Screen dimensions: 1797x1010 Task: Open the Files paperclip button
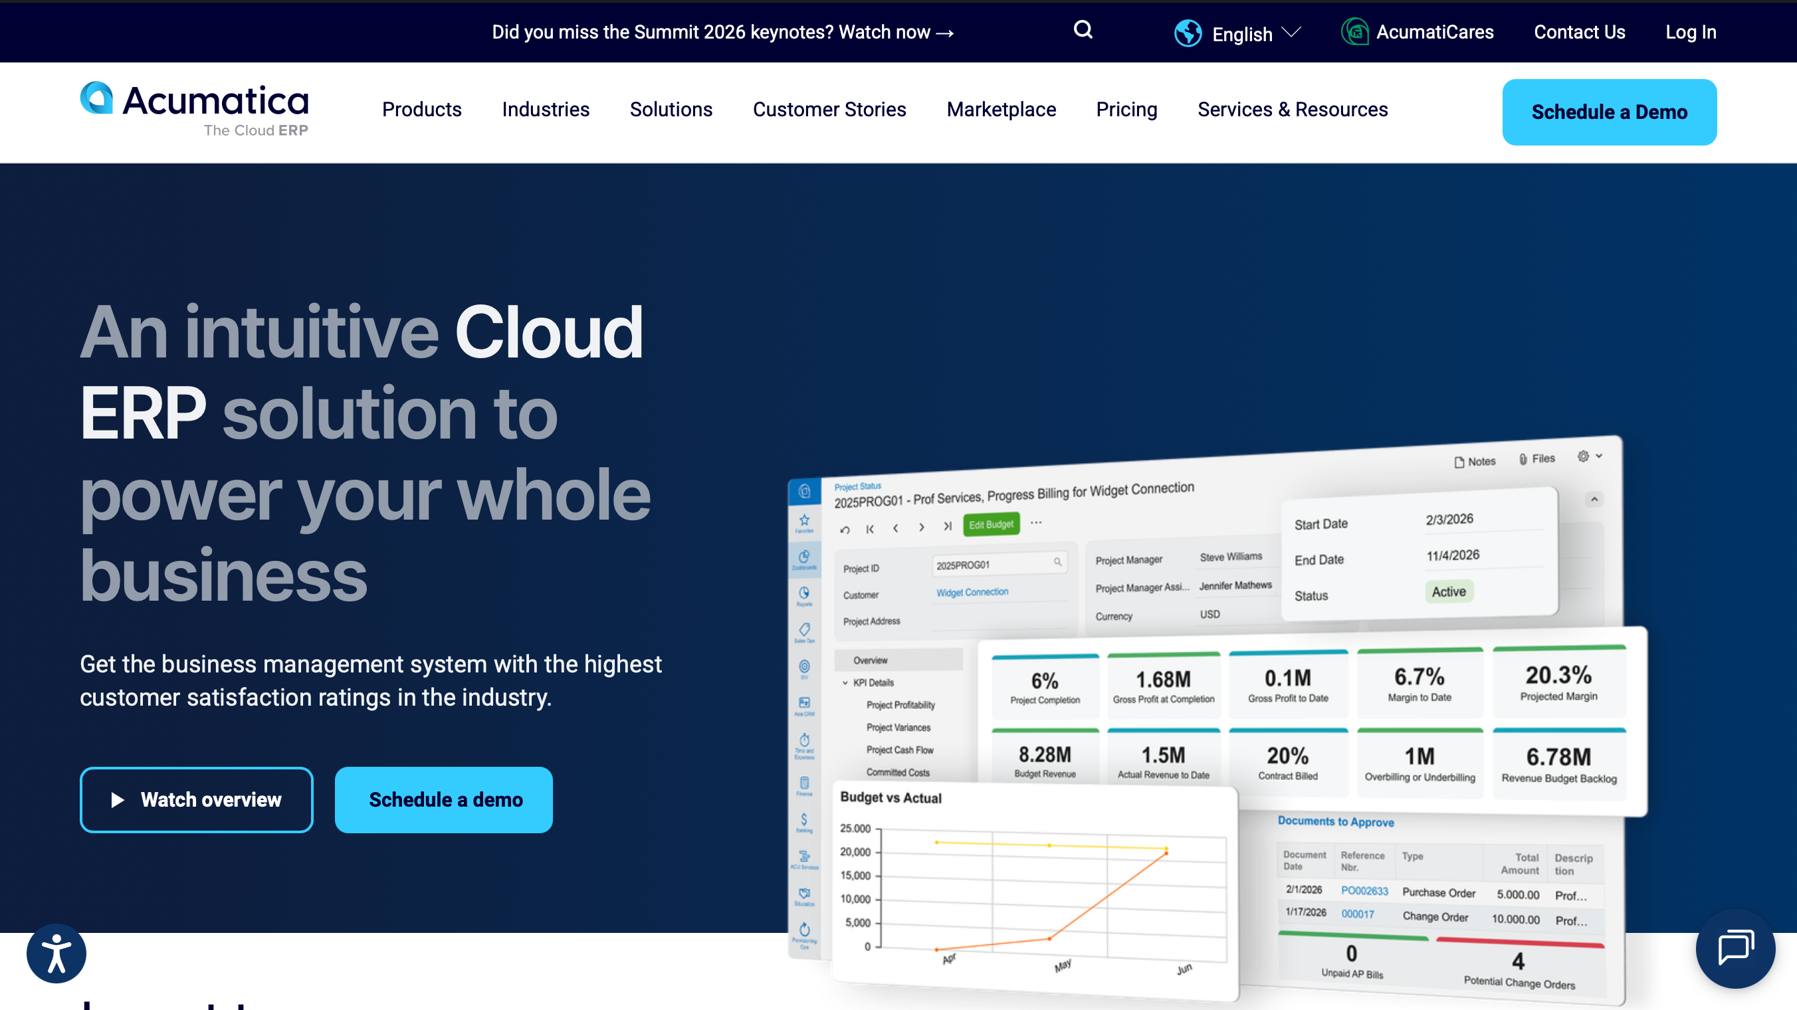pos(1536,459)
